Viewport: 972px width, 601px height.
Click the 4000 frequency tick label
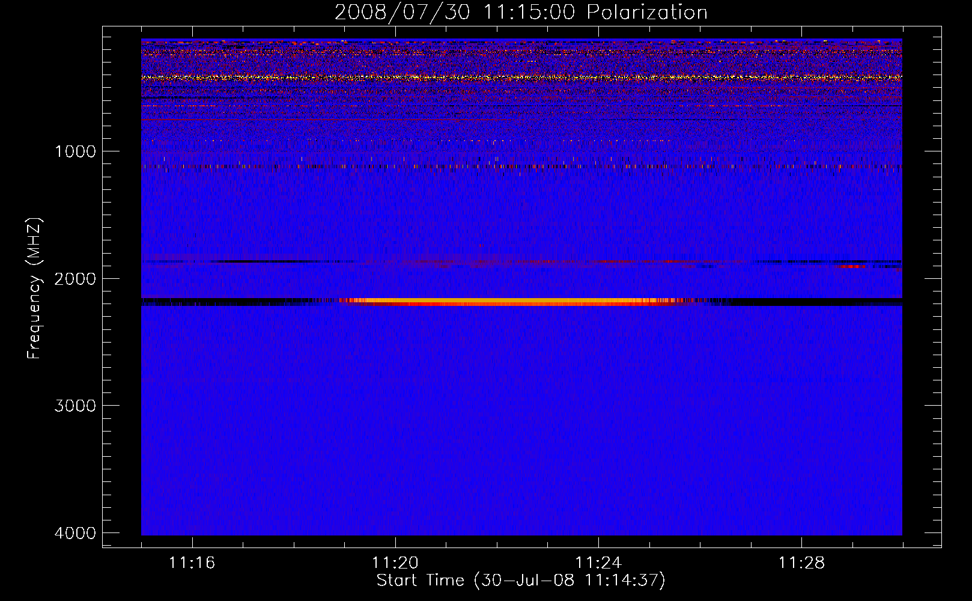(75, 533)
